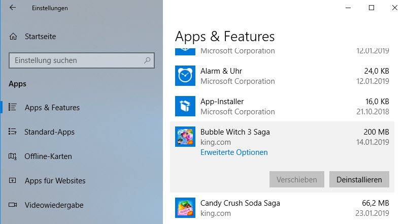Click the Bubble Witch 3 Saga icon
The image size is (406, 224).
184,137
